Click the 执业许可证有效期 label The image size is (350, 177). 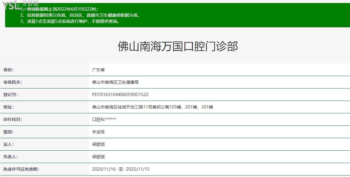(21, 169)
